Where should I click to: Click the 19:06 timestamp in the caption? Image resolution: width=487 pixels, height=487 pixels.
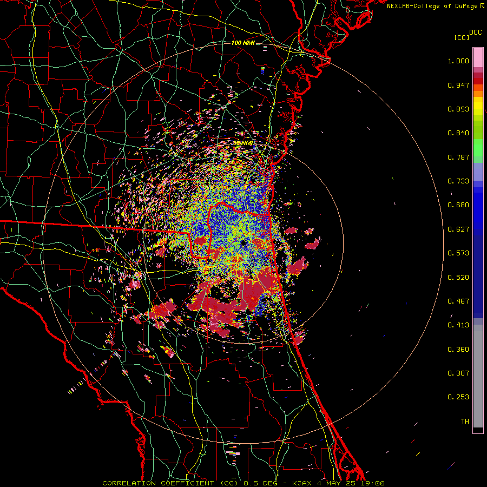(373, 483)
